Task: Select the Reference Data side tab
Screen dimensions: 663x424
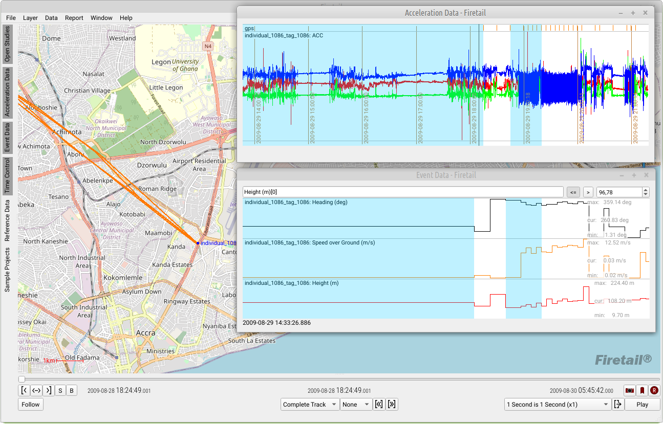Action: (x=7, y=220)
